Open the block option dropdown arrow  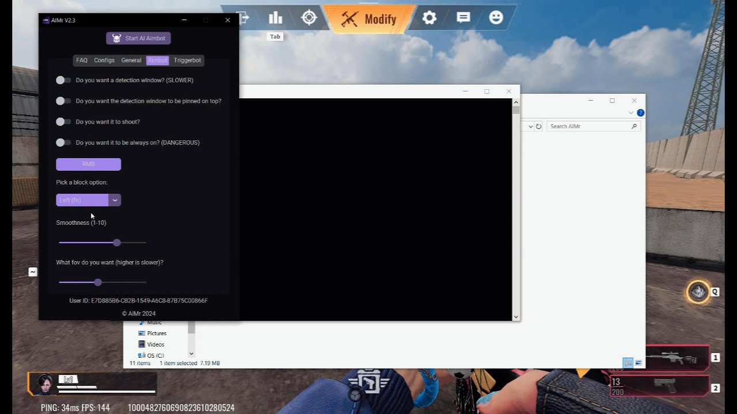coord(115,200)
